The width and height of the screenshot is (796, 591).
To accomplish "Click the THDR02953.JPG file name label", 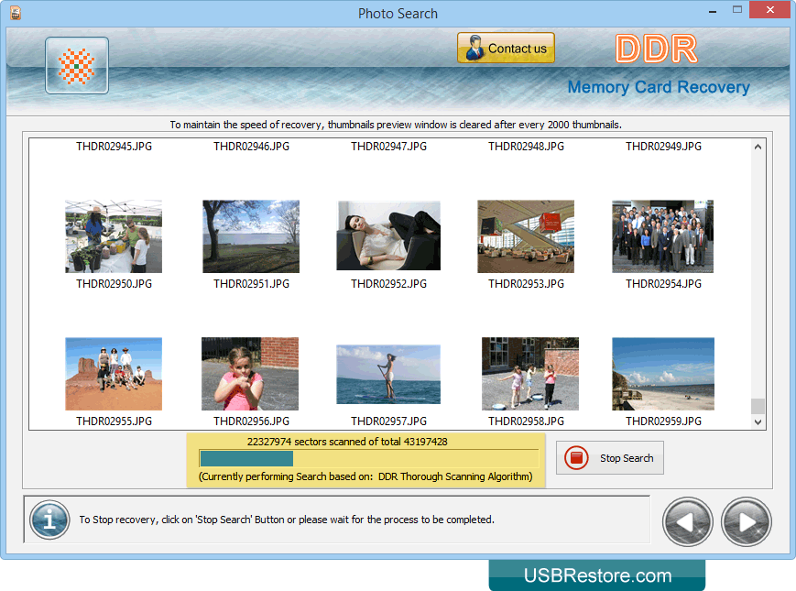I will (x=526, y=284).
